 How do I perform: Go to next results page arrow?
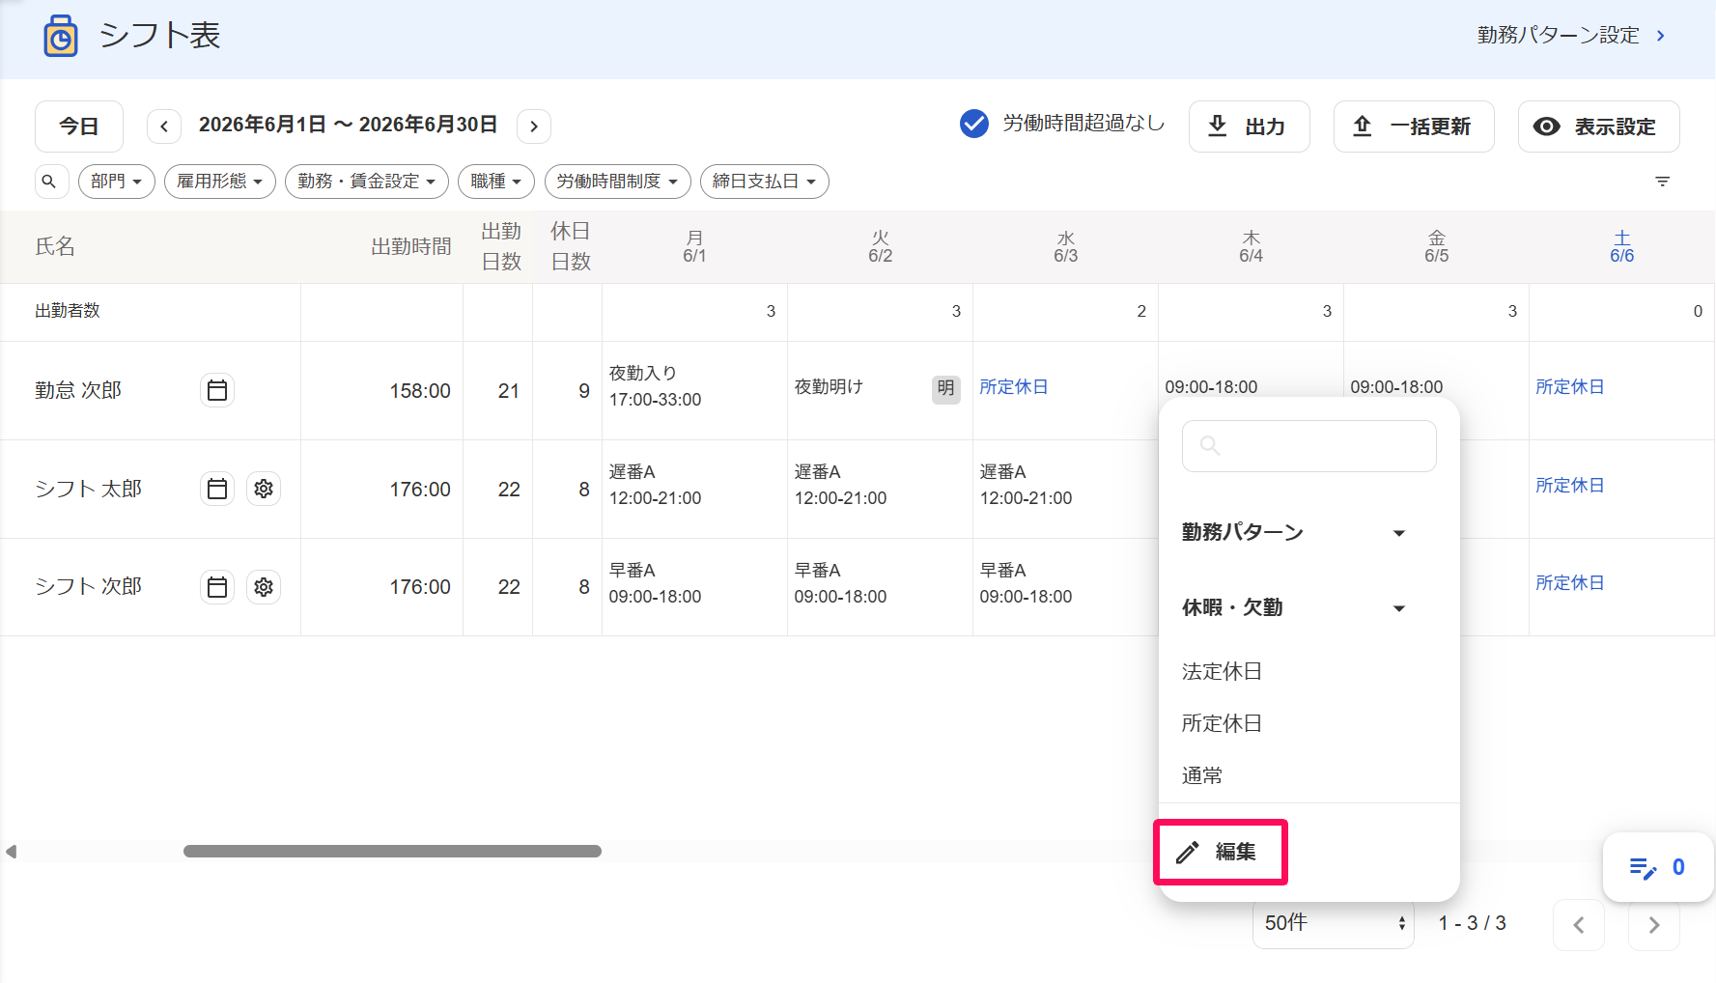pos(1654,925)
